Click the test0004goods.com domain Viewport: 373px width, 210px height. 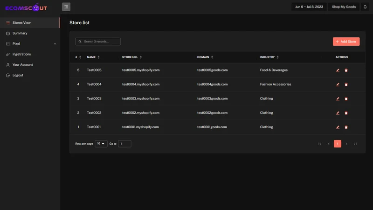[212, 84]
